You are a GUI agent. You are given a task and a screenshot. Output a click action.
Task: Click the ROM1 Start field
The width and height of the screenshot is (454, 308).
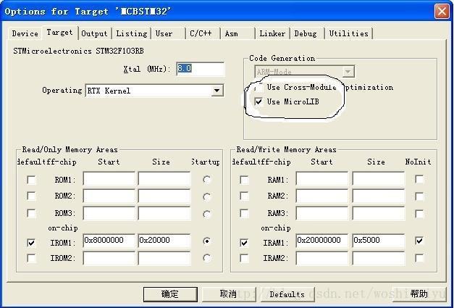click(109, 179)
